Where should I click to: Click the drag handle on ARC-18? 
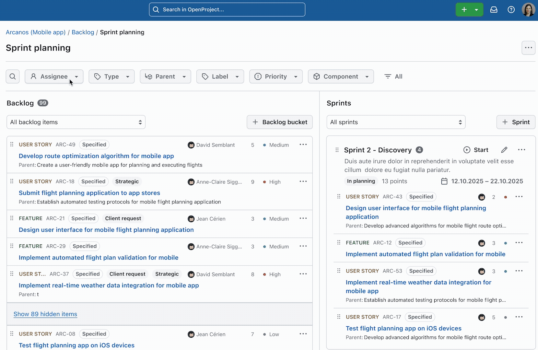click(x=12, y=181)
